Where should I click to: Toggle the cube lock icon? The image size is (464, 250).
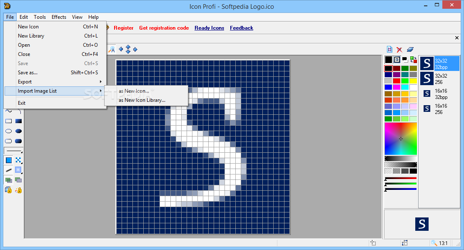pos(9,190)
